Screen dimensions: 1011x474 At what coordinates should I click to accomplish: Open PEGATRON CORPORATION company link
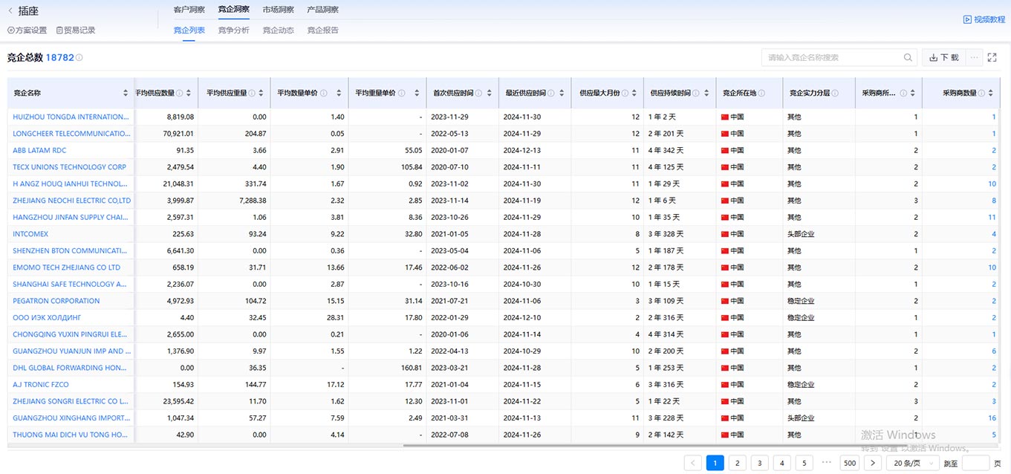56,301
